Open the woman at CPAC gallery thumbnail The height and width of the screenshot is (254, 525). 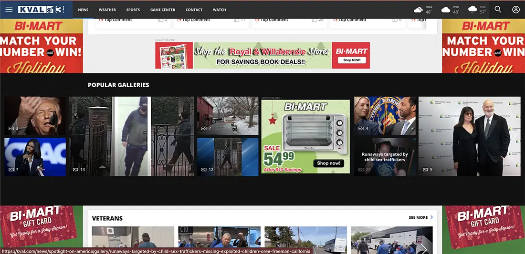point(35,157)
